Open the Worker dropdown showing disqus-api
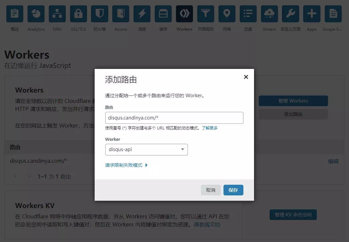Screen dimensions: 349x242 [x=146, y=149]
